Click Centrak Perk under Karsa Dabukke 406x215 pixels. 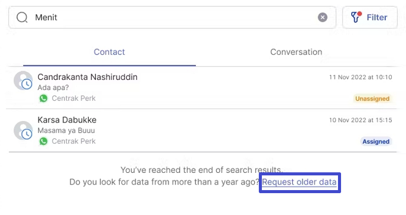click(74, 141)
